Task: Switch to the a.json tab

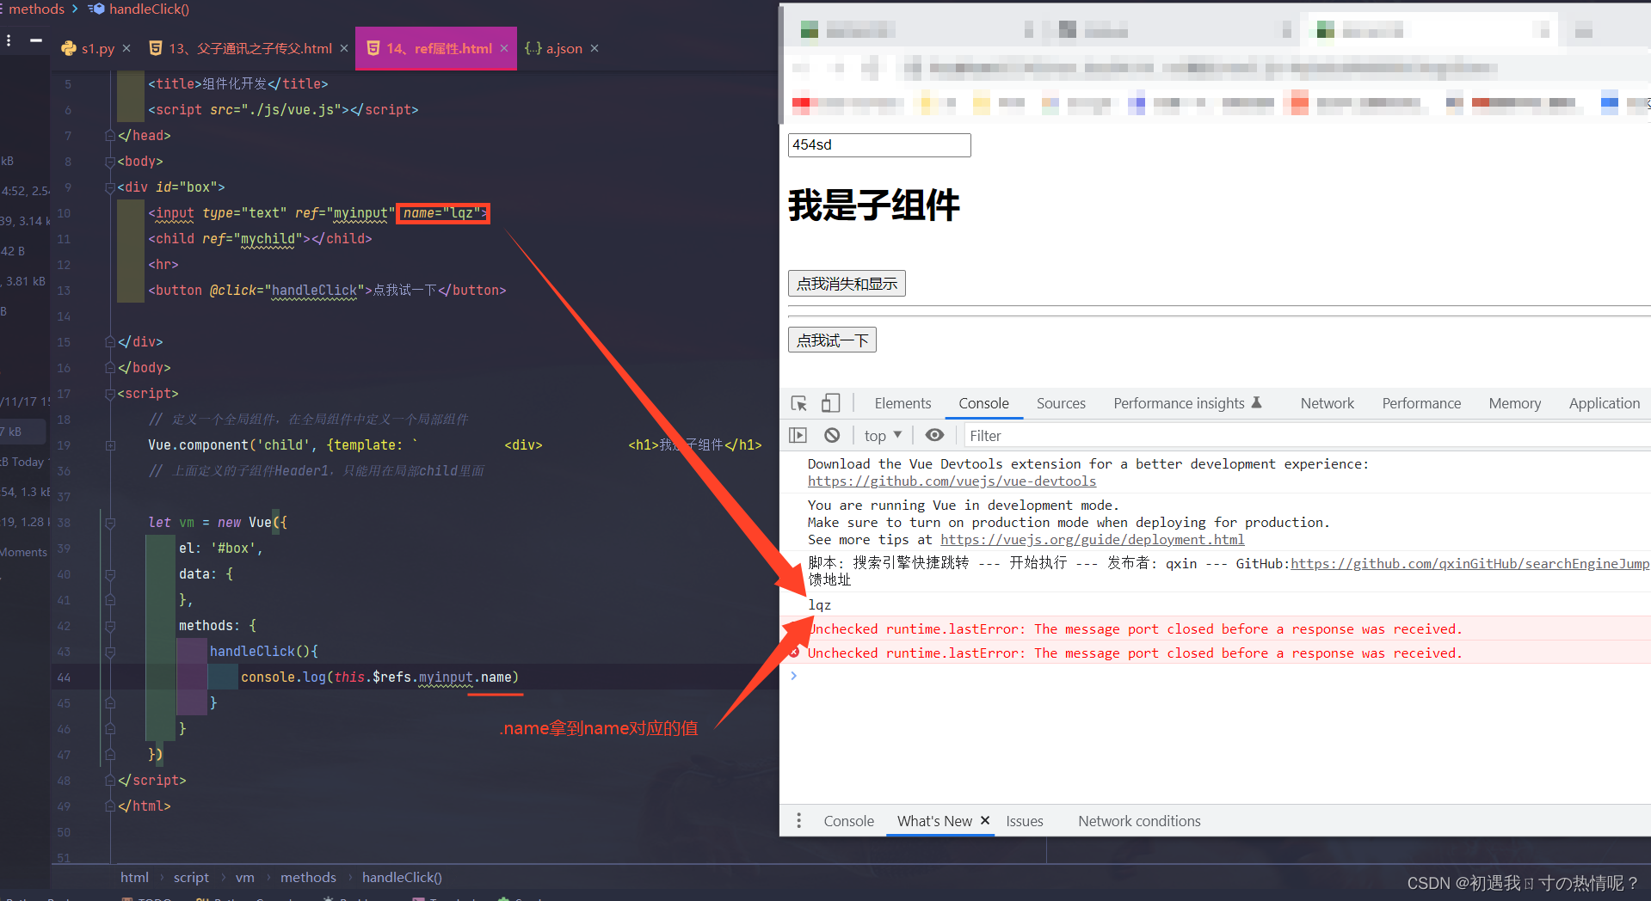Action: tap(564, 48)
